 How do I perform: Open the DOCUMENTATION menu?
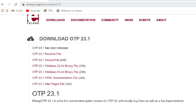click(83, 20)
